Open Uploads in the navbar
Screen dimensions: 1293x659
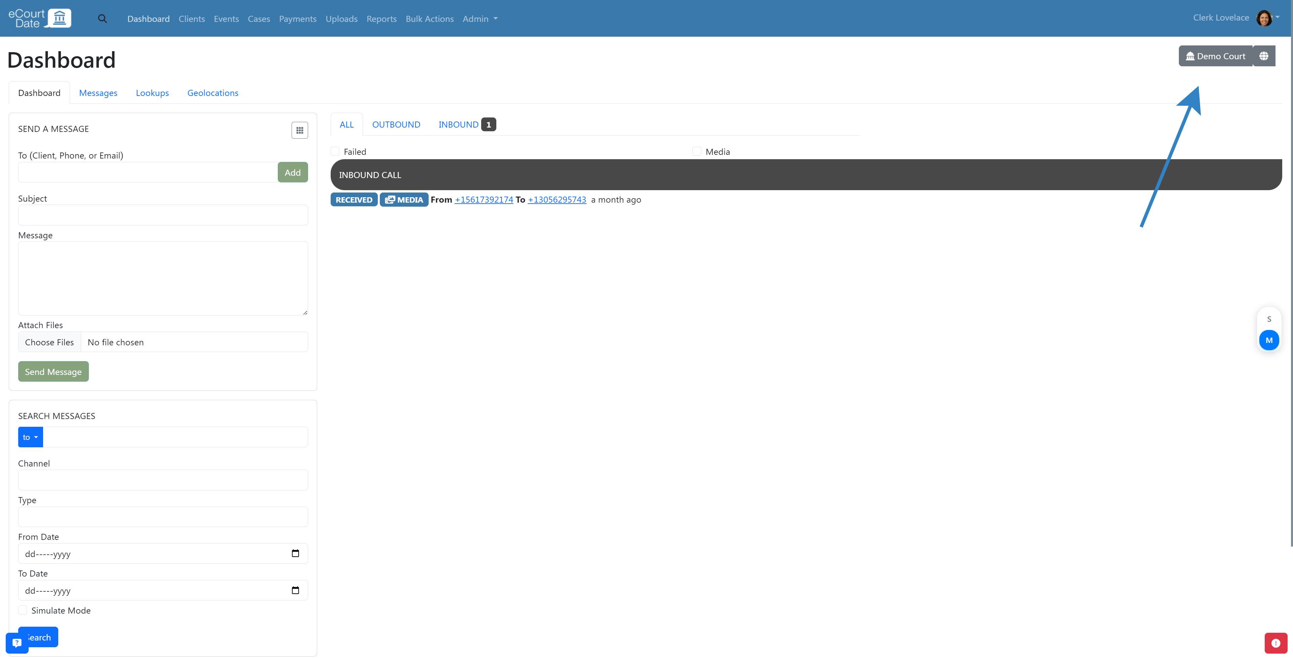point(341,19)
